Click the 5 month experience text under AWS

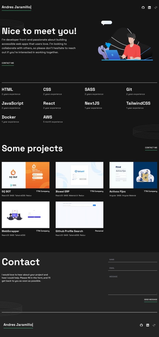click(53, 122)
